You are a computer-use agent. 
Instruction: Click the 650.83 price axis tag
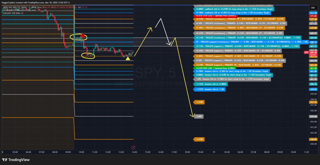[x=313, y=139]
